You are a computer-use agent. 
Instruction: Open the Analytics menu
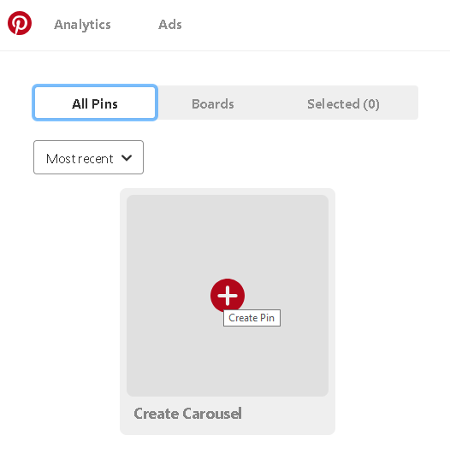point(82,25)
